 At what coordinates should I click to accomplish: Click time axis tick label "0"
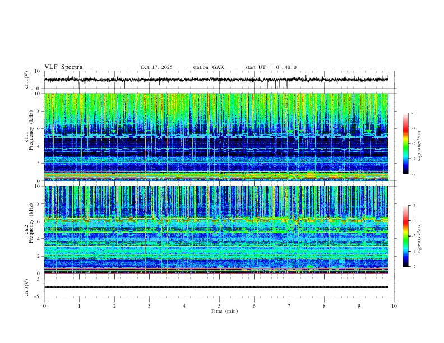[44, 306]
